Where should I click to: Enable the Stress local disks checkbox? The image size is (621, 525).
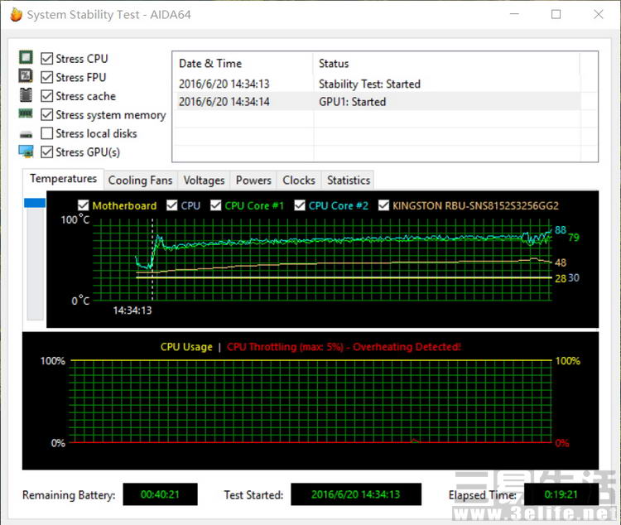46,133
